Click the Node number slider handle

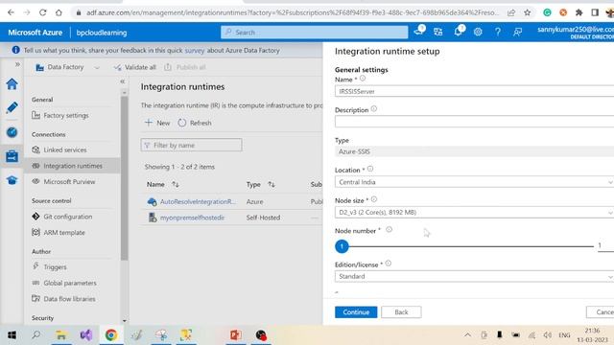point(342,246)
